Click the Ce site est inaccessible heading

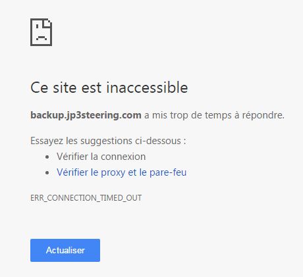point(109,88)
